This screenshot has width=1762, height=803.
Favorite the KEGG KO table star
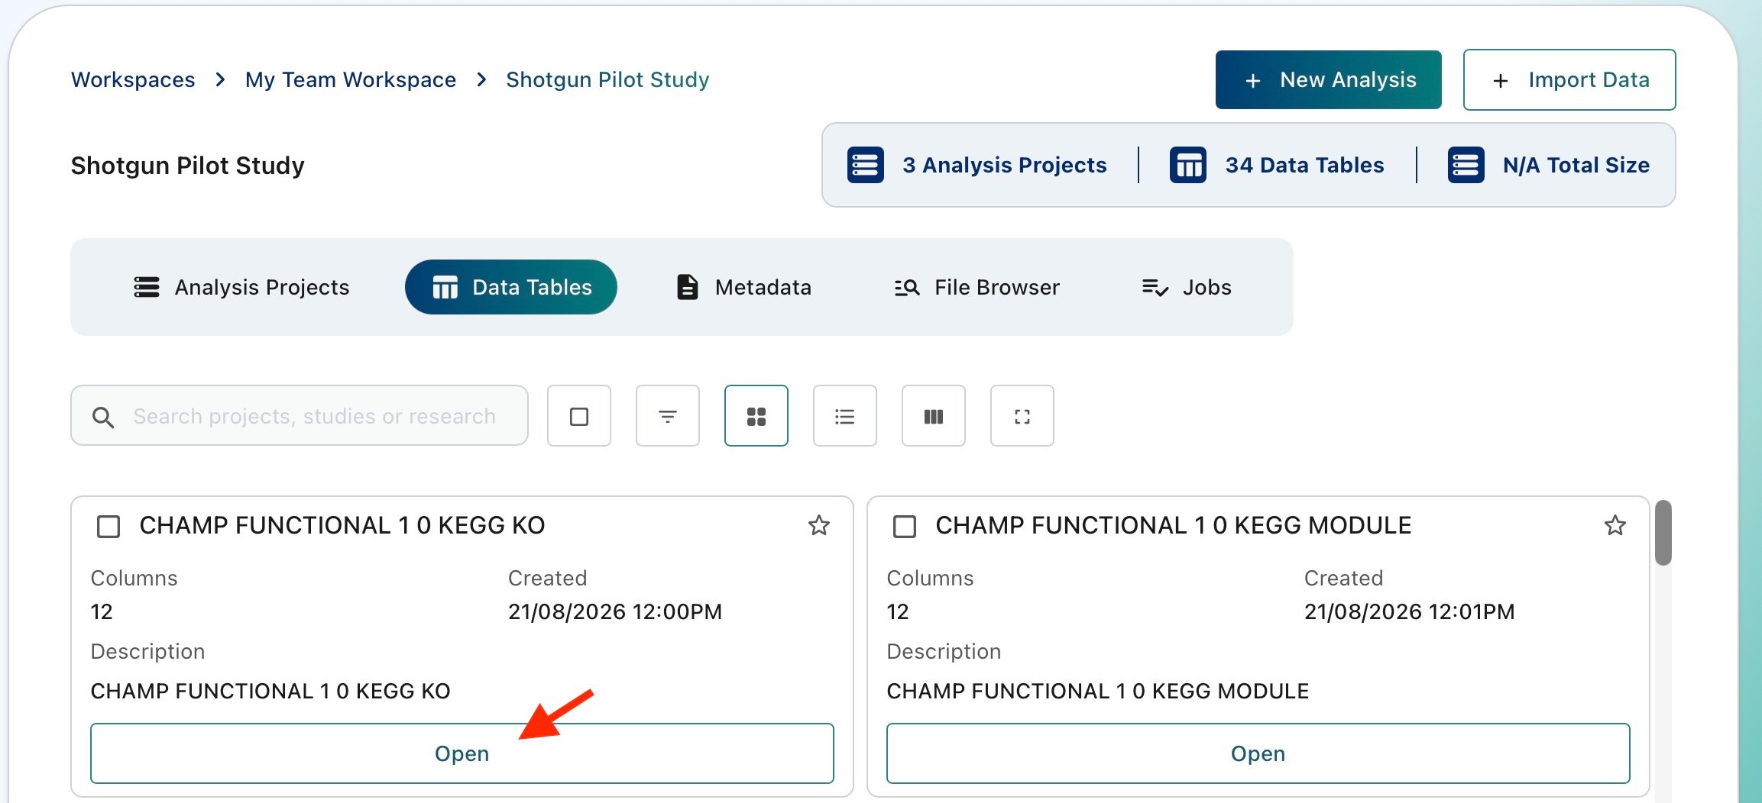[x=819, y=525]
